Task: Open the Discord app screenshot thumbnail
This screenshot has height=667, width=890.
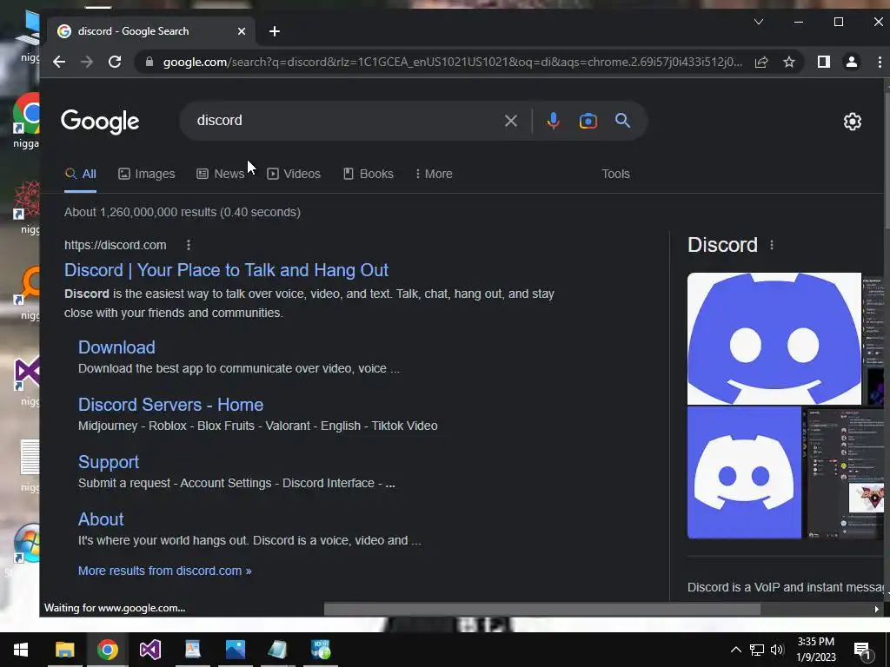Action: (842, 472)
